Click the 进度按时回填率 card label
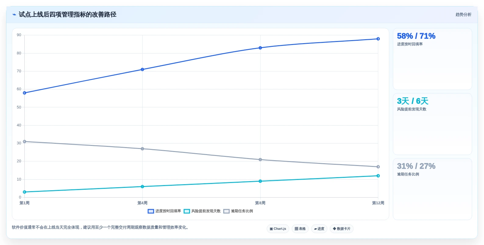 pos(410,44)
